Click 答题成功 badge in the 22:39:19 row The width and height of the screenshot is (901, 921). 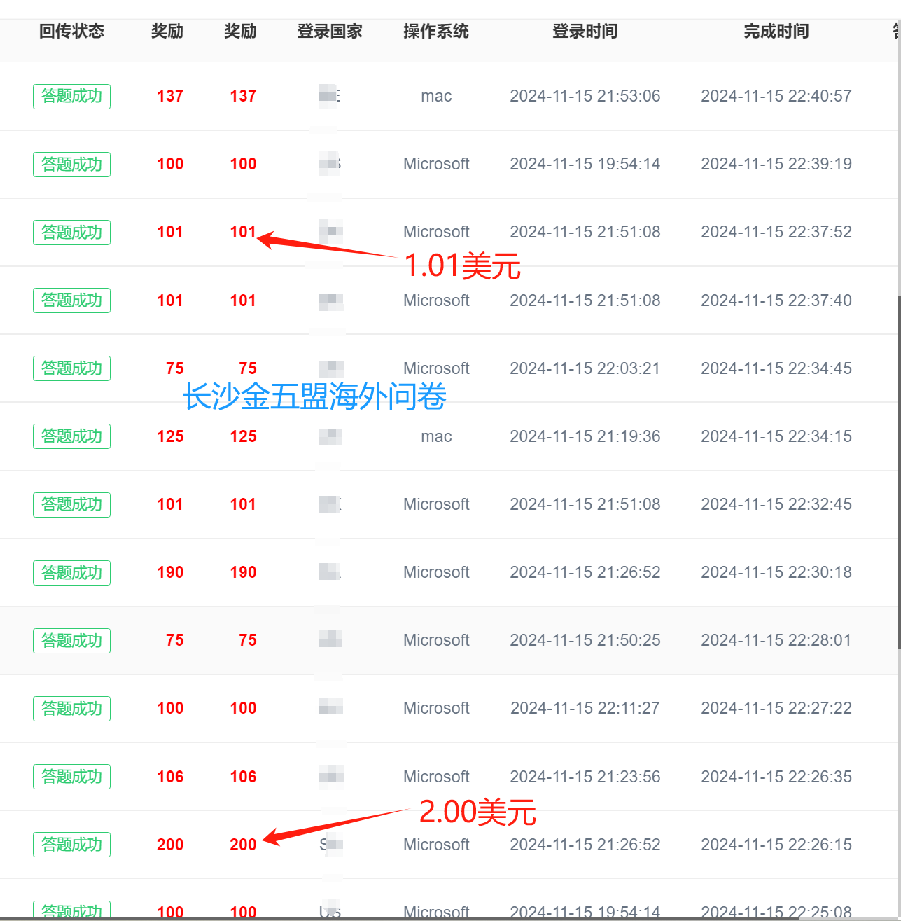pos(71,164)
